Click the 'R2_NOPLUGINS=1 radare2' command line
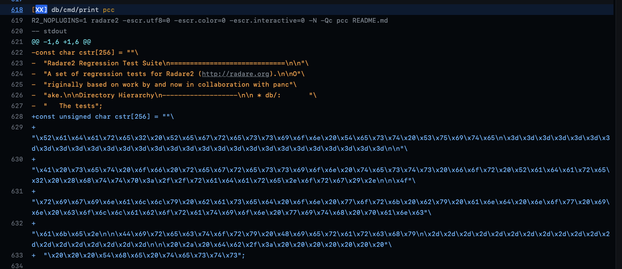 tap(210, 20)
